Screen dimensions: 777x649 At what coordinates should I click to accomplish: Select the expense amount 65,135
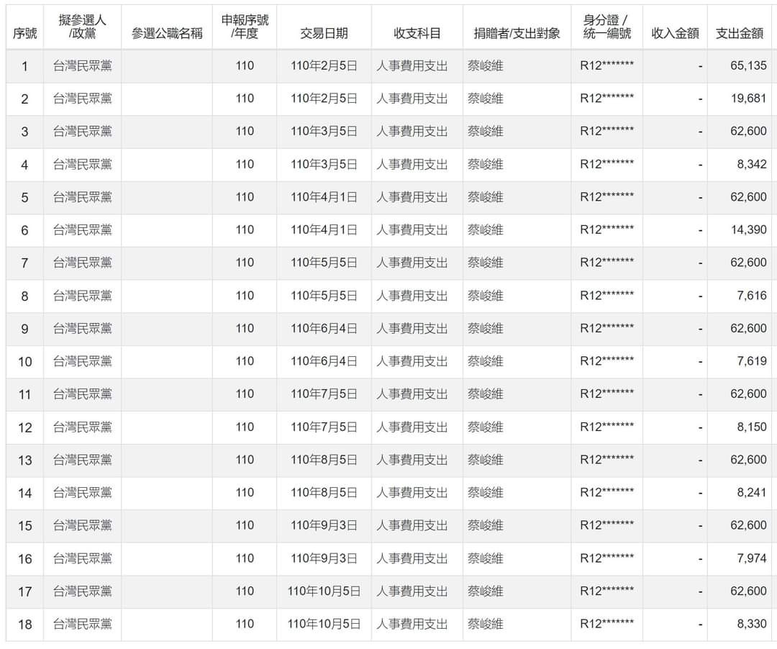click(x=748, y=65)
